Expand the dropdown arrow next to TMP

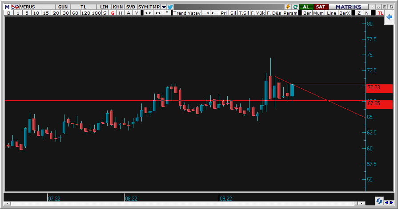pyautogui.click(x=164, y=7)
